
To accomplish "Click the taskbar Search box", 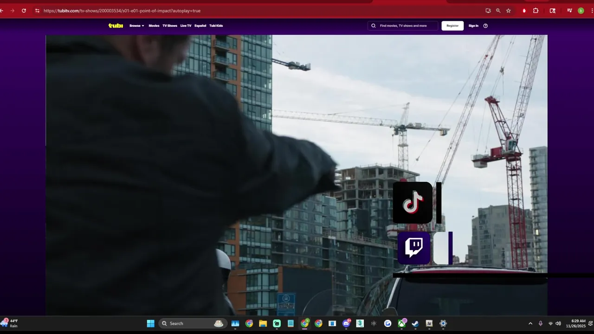I will [192, 323].
